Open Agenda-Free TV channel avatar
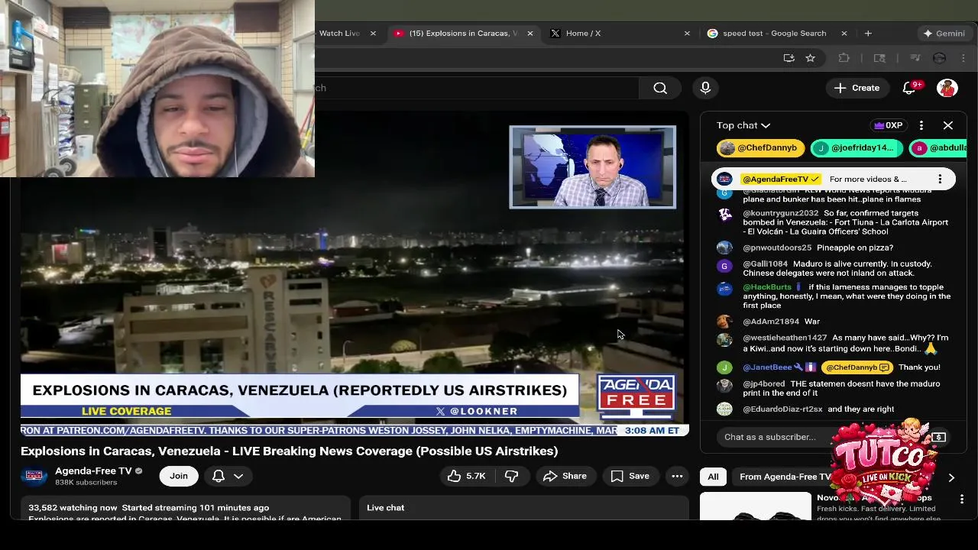The width and height of the screenshot is (978, 550). pos(34,476)
